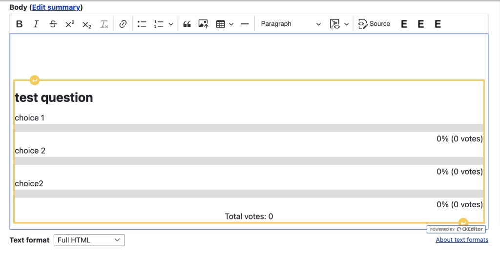This screenshot has width=500, height=256.
Task: Apply strikethrough formatting
Action: tap(53, 24)
